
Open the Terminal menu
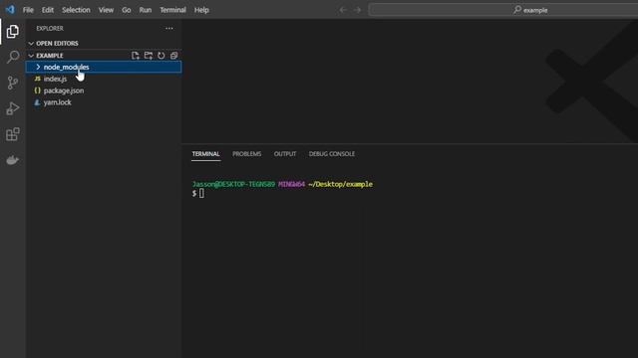[x=172, y=10]
